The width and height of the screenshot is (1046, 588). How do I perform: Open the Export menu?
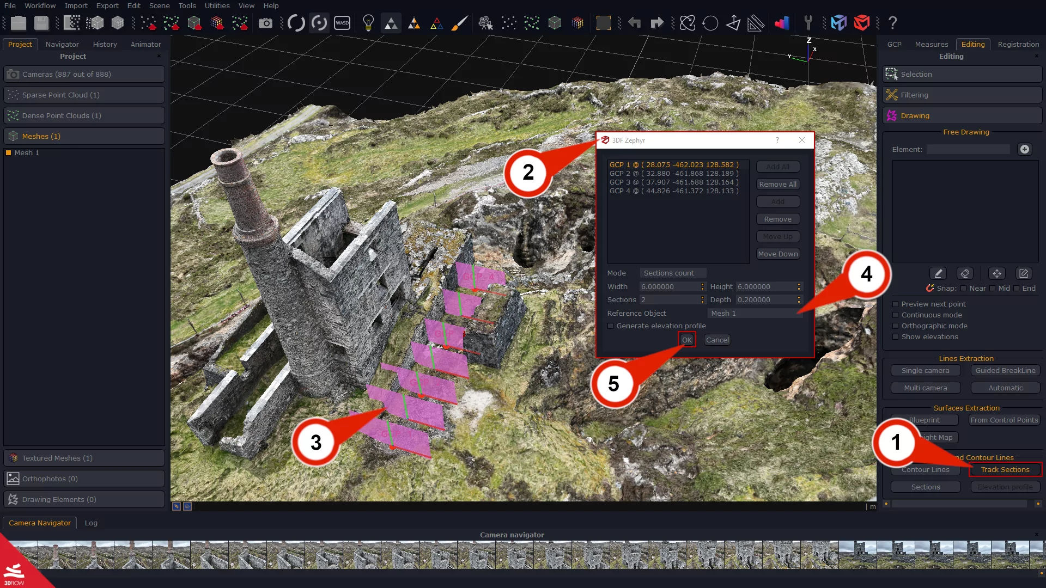coord(107,5)
